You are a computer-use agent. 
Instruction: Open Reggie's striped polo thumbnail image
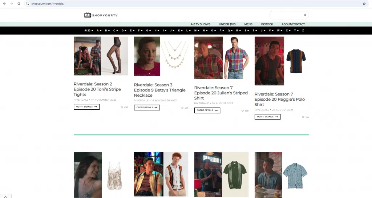(x=282, y=61)
